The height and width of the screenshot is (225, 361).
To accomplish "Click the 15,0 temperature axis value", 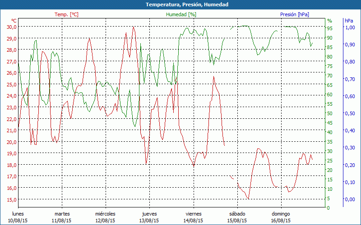I will point(12,199).
